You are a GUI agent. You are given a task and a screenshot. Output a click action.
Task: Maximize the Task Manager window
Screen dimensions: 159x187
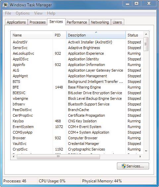point(136,4)
